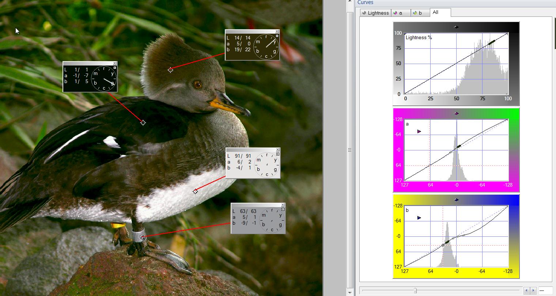Close the L 63/63 sampler readout box
The image size is (556, 296).
283,205
